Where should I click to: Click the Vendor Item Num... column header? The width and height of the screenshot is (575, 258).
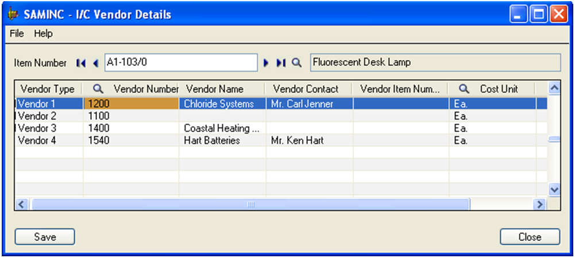[x=400, y=89]
